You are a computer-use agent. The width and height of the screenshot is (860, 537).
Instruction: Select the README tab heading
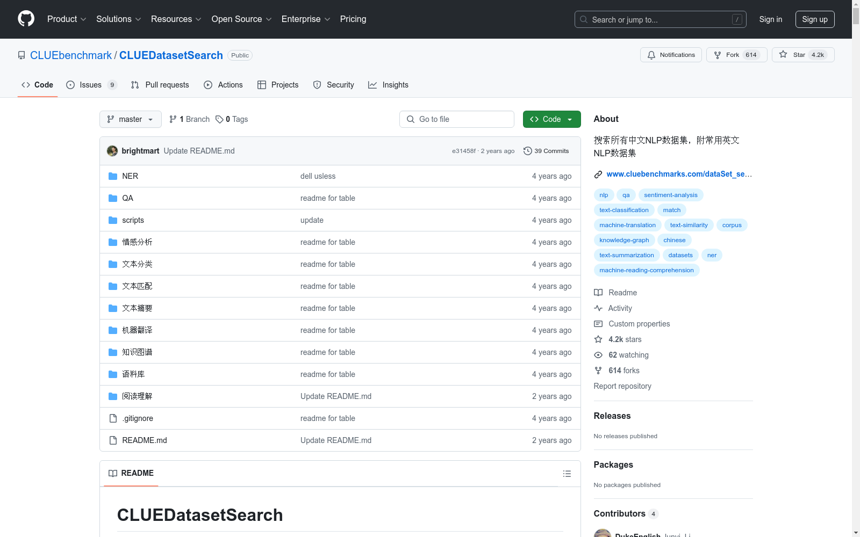tap(131, 473)
